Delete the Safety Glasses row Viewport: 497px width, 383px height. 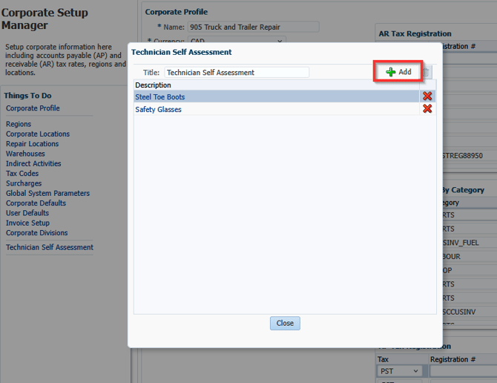click(x=427, y=109)
